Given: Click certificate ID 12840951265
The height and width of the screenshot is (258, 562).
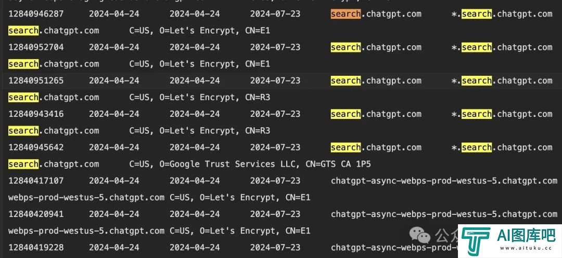Looking at the screenshot, I should (x=36, y=81).
